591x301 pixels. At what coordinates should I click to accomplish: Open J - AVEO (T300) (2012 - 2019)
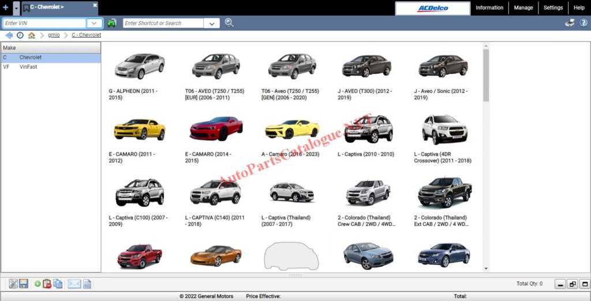366,66
